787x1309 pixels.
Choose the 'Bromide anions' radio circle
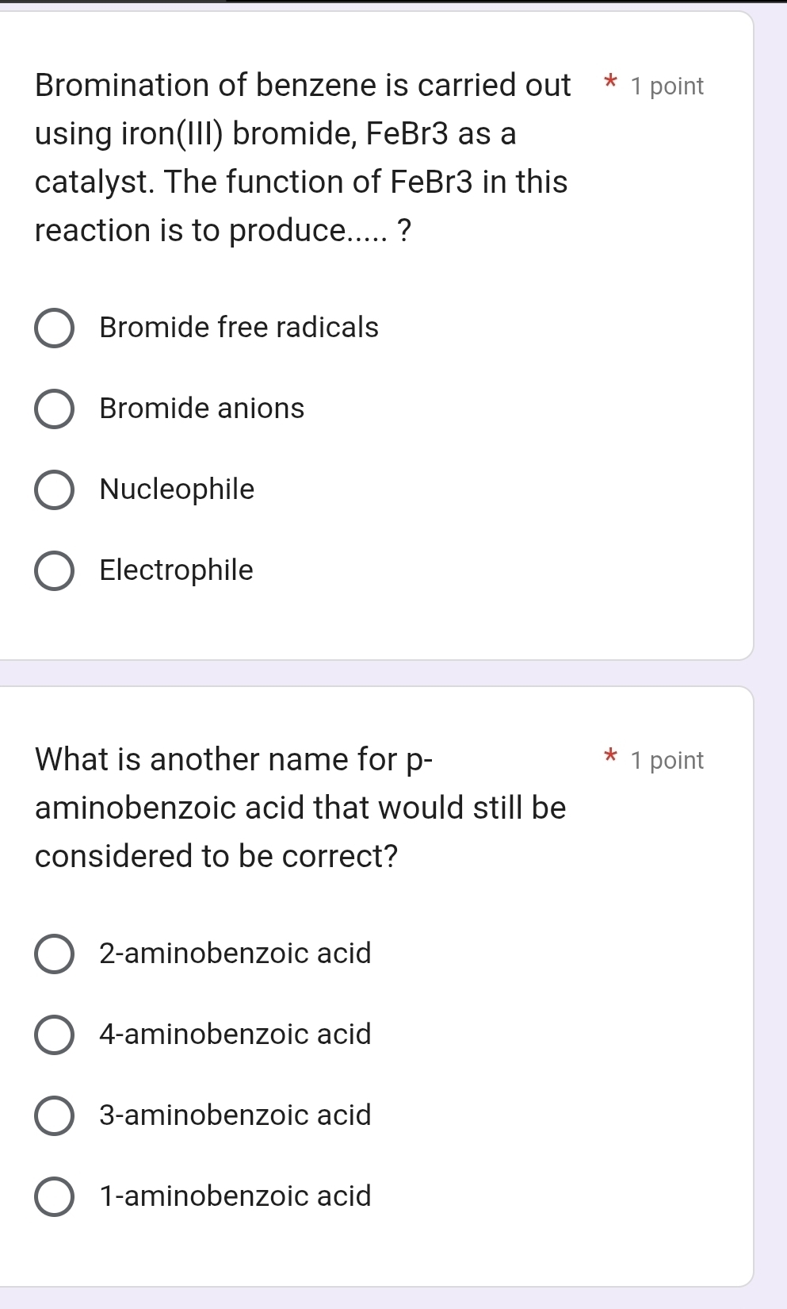point(55,409)
